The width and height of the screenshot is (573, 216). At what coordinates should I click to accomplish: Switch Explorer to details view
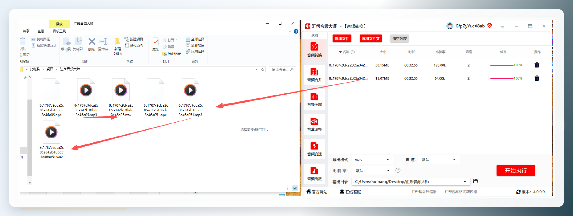(x=289, y=188)
